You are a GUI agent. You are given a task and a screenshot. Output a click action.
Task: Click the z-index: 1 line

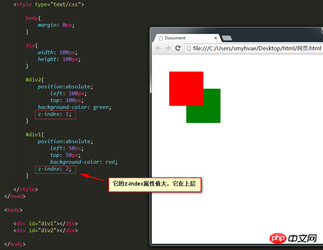coord(55,115)
